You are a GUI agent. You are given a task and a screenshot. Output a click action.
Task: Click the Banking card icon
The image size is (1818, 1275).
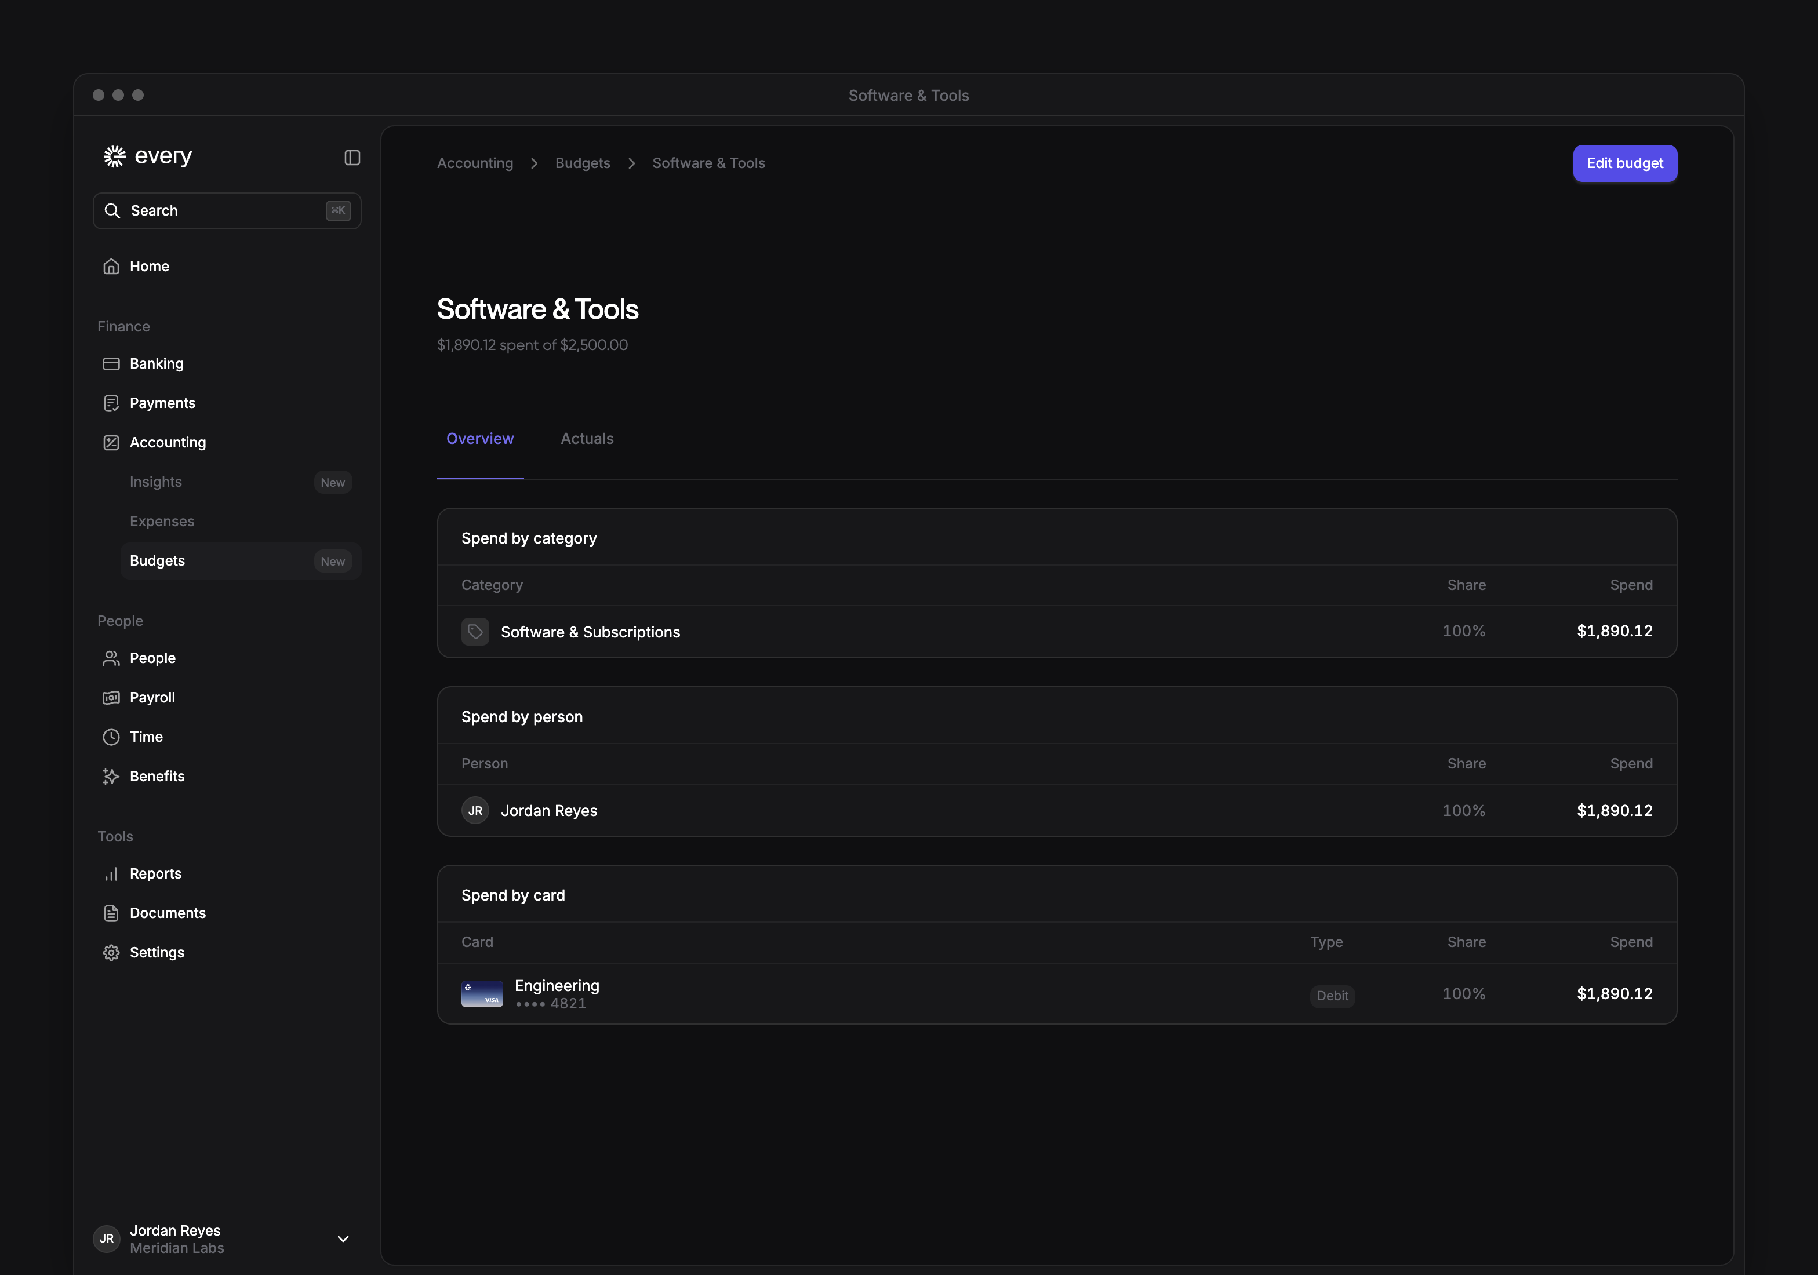click(x=111, y=363)
